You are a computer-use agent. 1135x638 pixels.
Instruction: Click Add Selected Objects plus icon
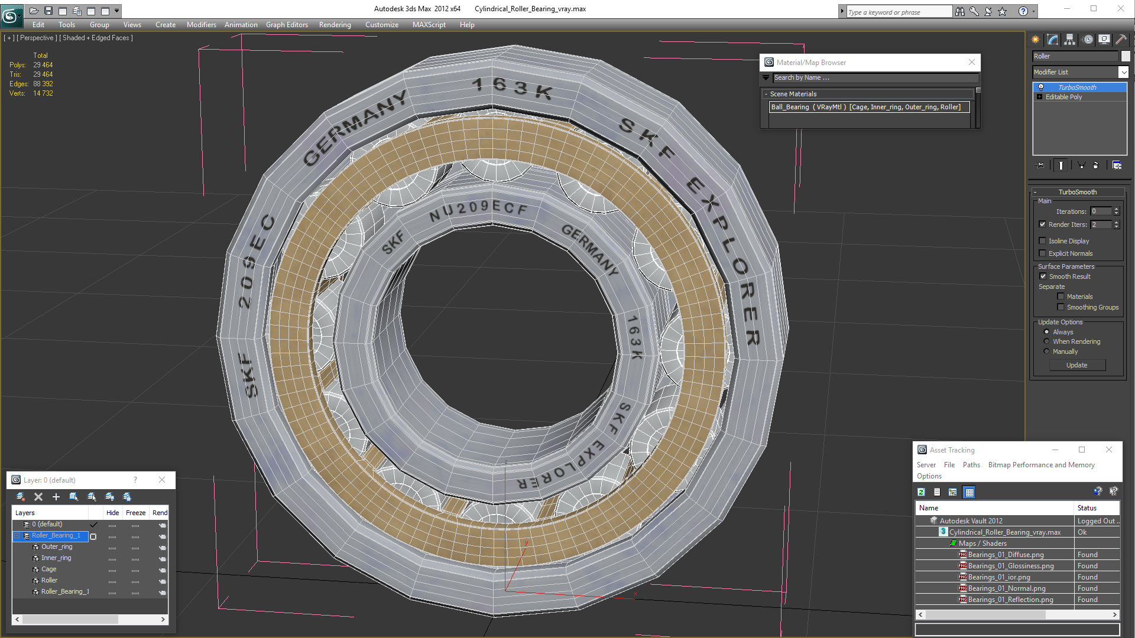click(x=56, y=497)
